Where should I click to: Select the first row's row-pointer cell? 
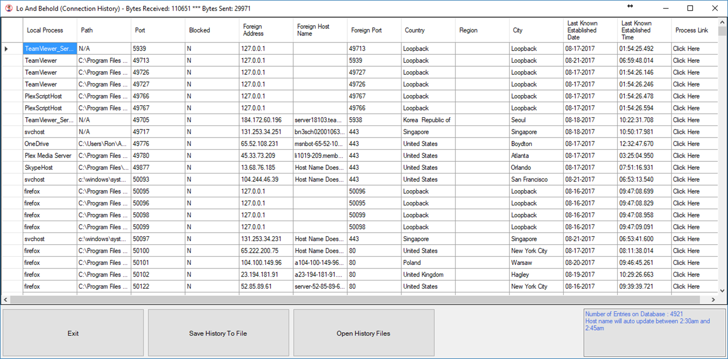(12, 49)
